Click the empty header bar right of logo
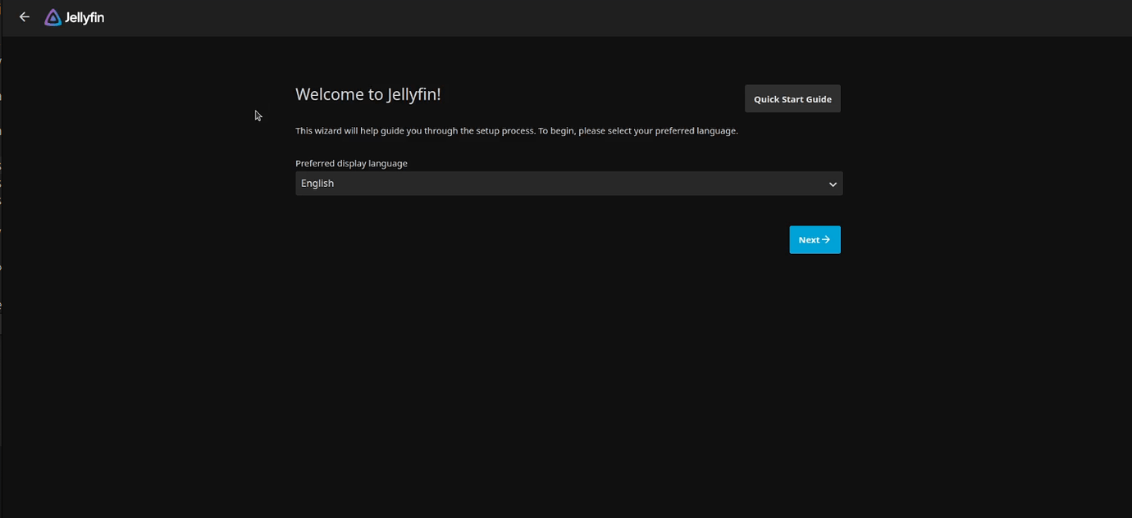This screenshot has height=518, width=1132. (574, 17)
